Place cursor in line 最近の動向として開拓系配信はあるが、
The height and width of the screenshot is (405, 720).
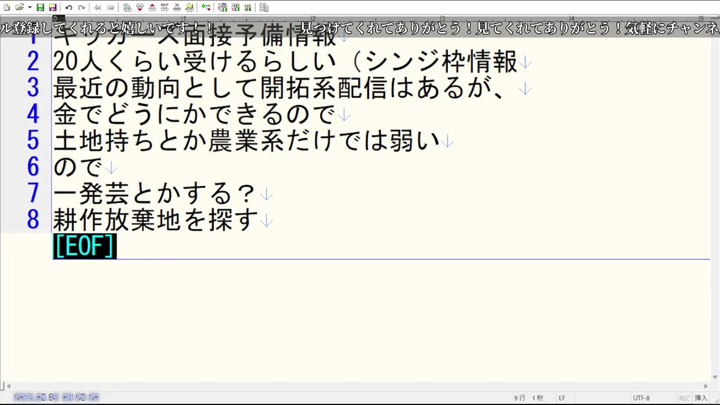point(285,88)
